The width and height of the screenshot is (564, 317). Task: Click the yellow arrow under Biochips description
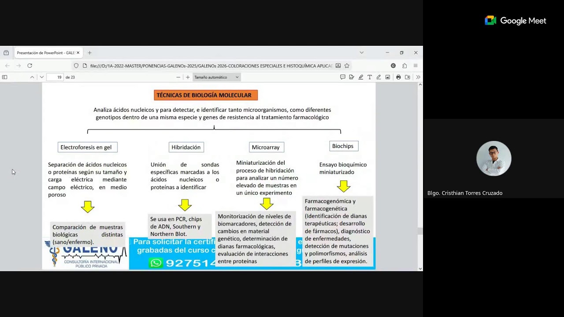(x=344, y=186)
